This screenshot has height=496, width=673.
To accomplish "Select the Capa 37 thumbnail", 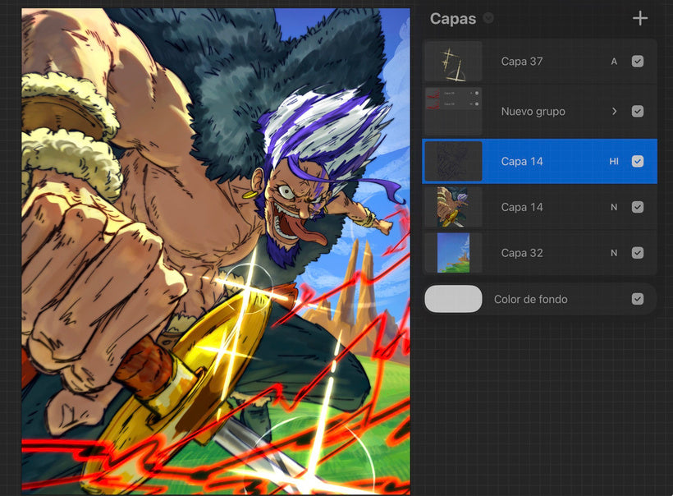I will [453, 62].
